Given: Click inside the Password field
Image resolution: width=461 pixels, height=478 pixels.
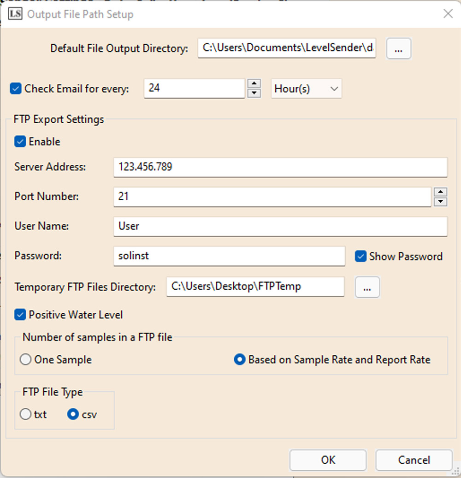Looking at the screenshot, I should click(x=229, y=256).
